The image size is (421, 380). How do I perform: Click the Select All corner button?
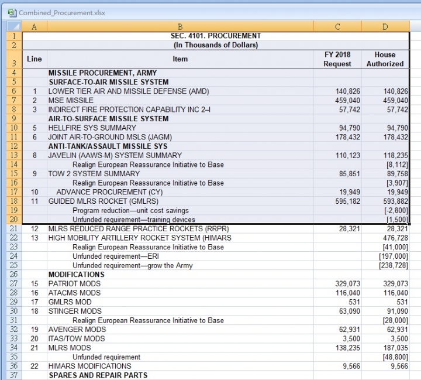pos(14,26)
